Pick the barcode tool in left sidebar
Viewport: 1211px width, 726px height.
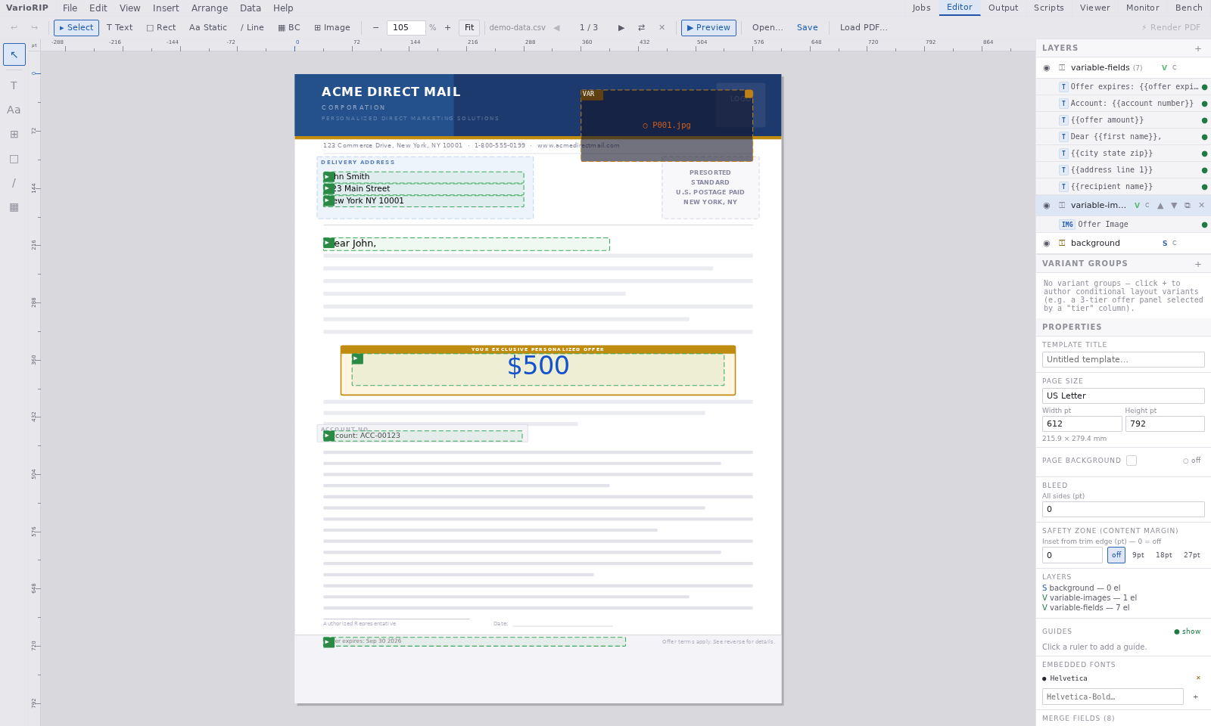pos(14,207)
